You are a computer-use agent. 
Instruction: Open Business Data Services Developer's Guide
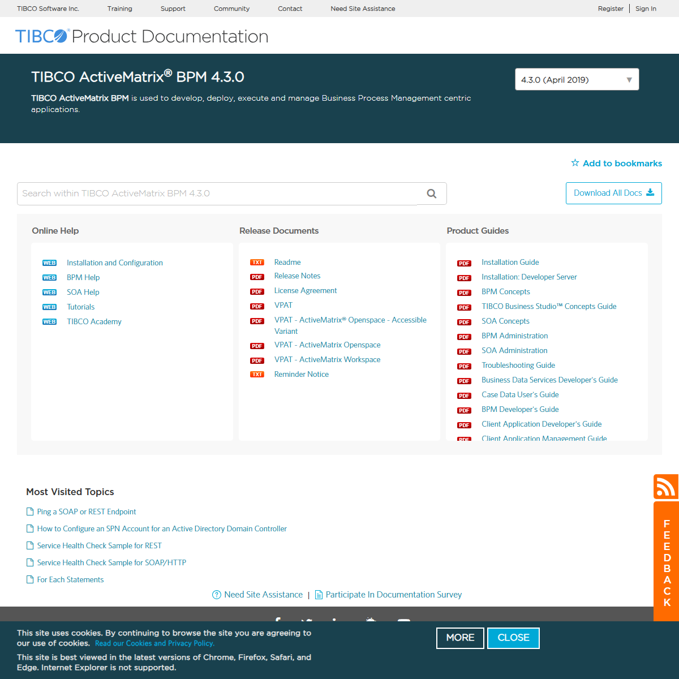point(549,380)
